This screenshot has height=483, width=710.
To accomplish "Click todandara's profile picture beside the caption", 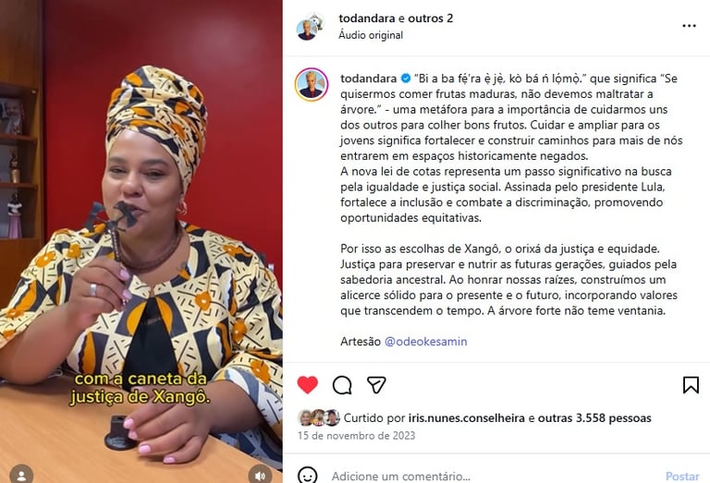I will pyautogui.click(x=312, y=85).
